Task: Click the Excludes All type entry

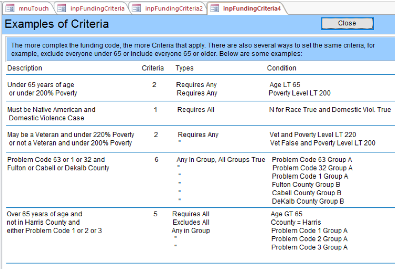Action: coord(191,223)
